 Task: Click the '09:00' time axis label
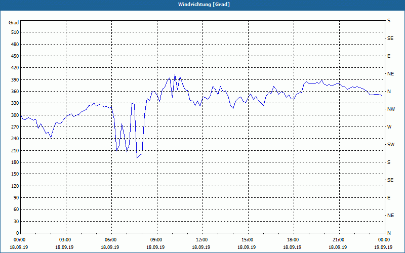[x=156, y=240]
